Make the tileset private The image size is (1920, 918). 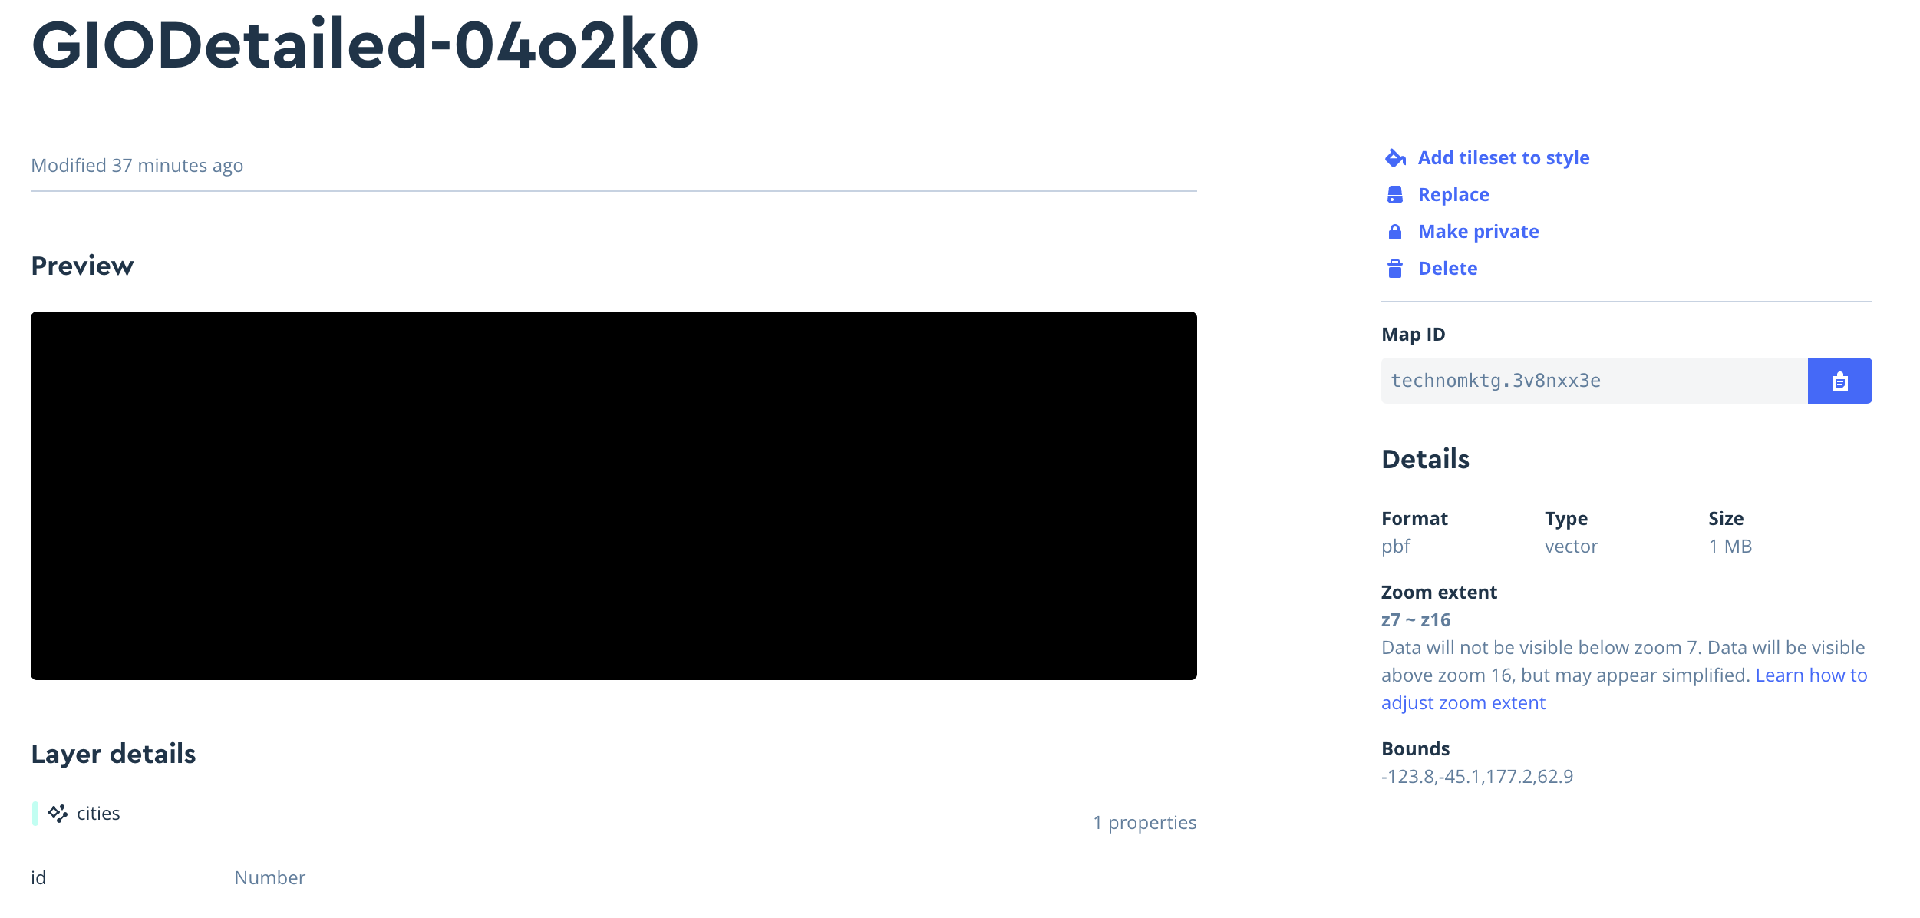pos(1478,230)
